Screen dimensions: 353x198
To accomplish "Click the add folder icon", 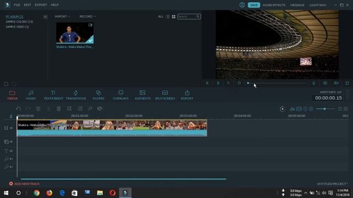I will point(6,84).
